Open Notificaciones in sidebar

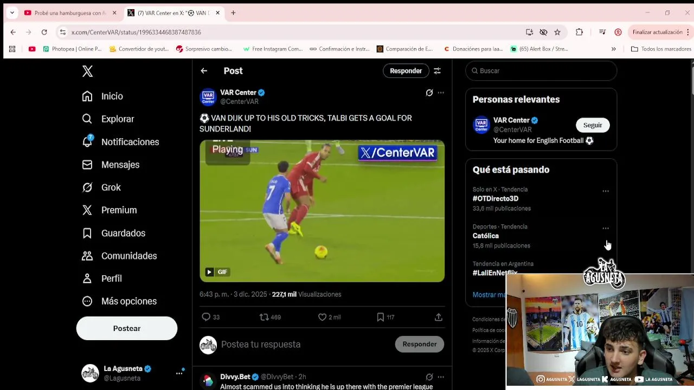(x=120, y=141)
